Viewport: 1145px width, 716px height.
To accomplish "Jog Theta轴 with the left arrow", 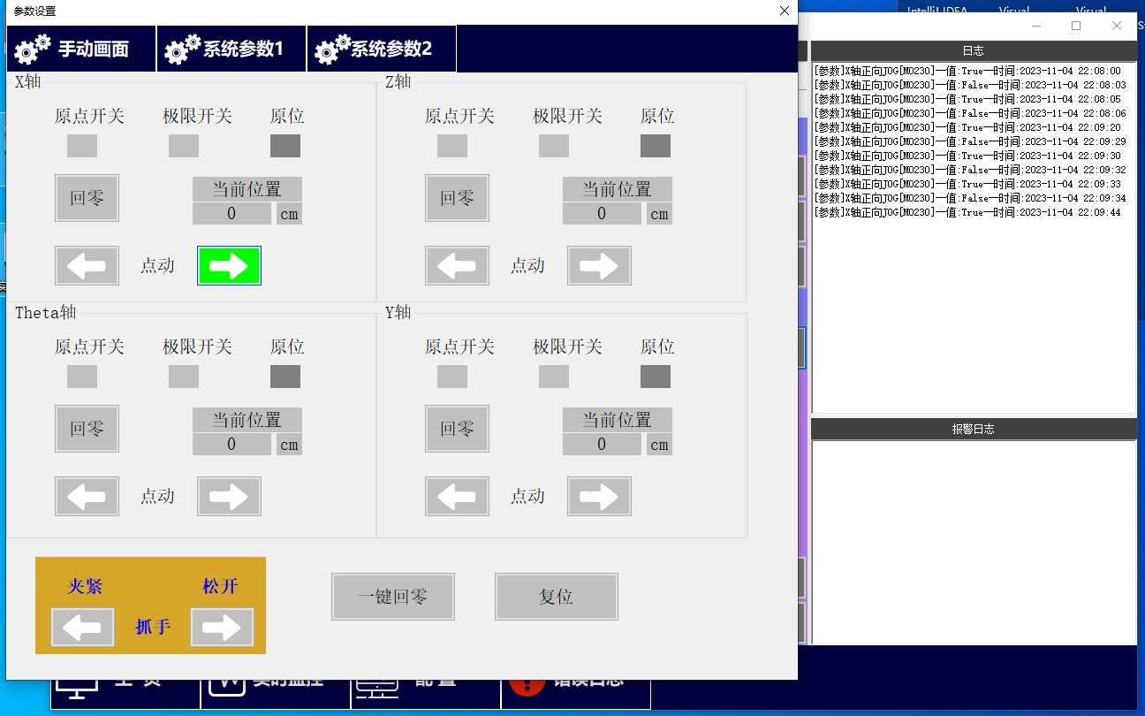I will coord(87,496).
